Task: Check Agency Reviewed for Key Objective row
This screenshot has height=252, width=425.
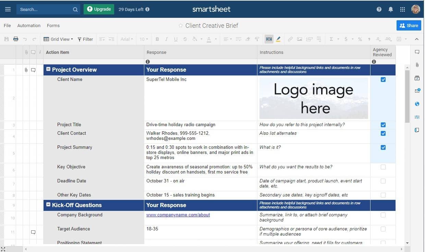Action: coord(383,167)
